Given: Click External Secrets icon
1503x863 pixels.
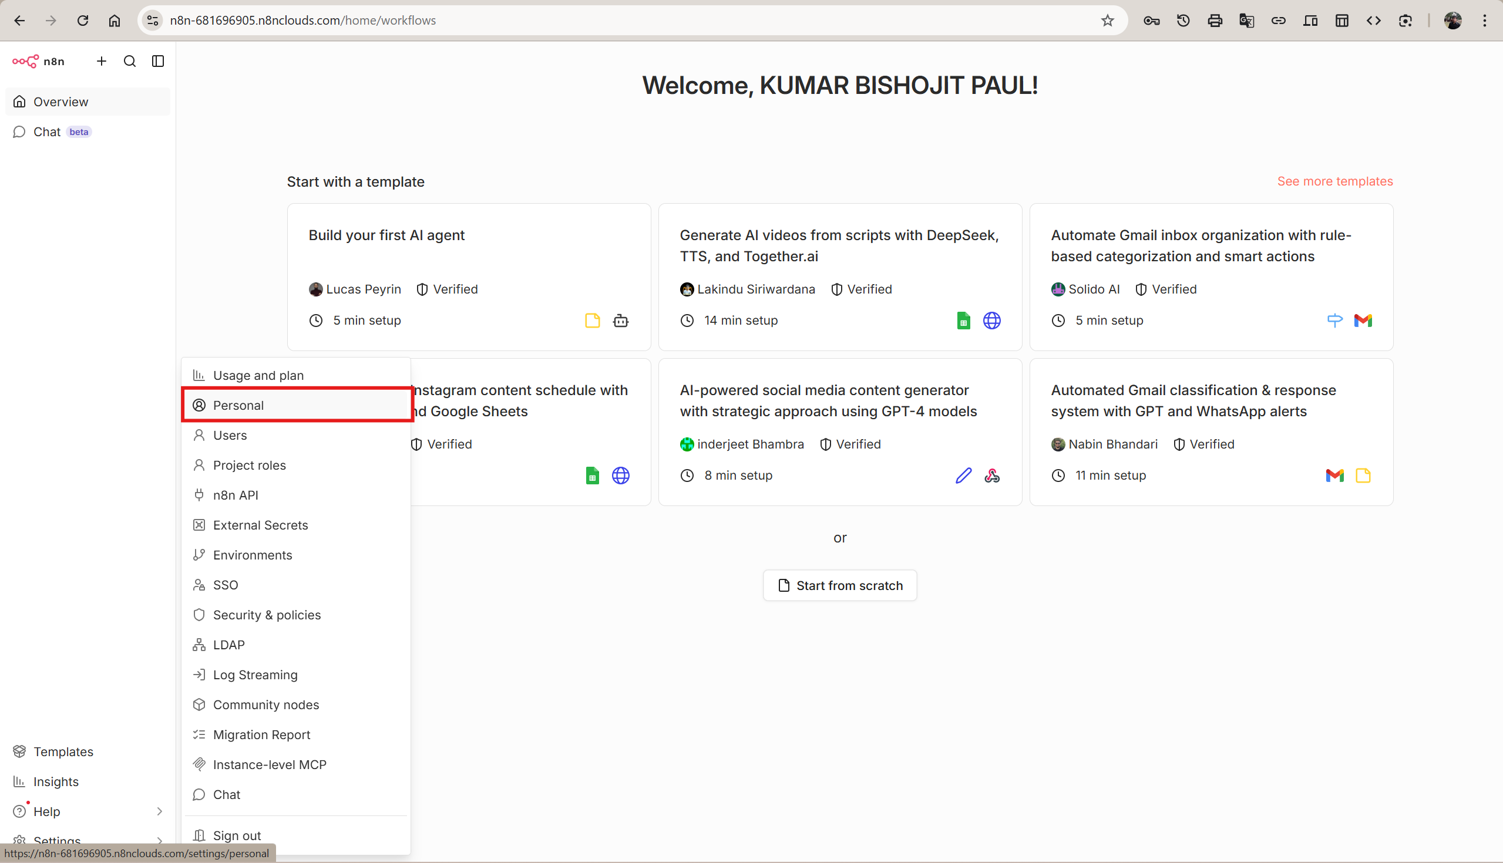Looking at the screenshot, I should pyautogui.click(x=199, y=525).
